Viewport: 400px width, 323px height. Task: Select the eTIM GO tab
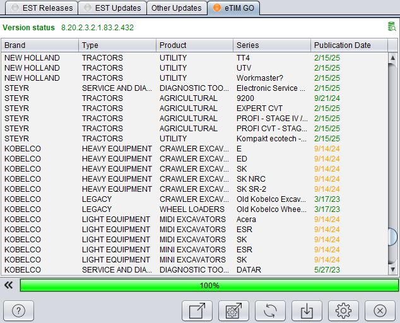pos(233,8)
